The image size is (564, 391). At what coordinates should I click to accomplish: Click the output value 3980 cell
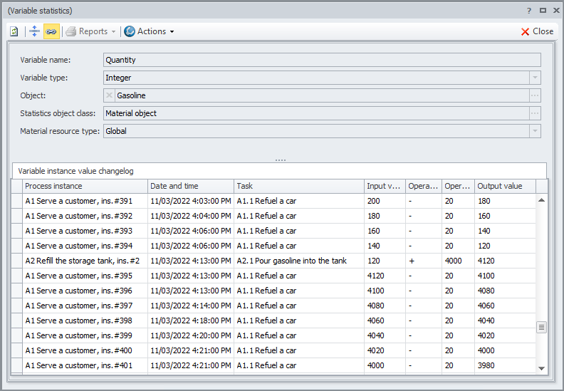(505, 365)
